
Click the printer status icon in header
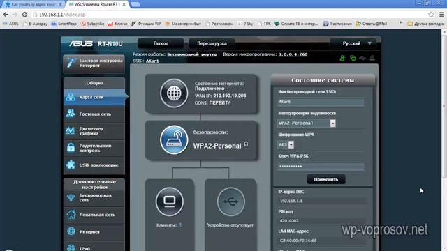(372, 58)
